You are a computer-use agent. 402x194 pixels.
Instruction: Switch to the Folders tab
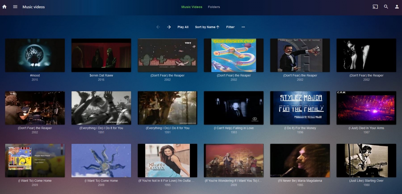point(214,7)
